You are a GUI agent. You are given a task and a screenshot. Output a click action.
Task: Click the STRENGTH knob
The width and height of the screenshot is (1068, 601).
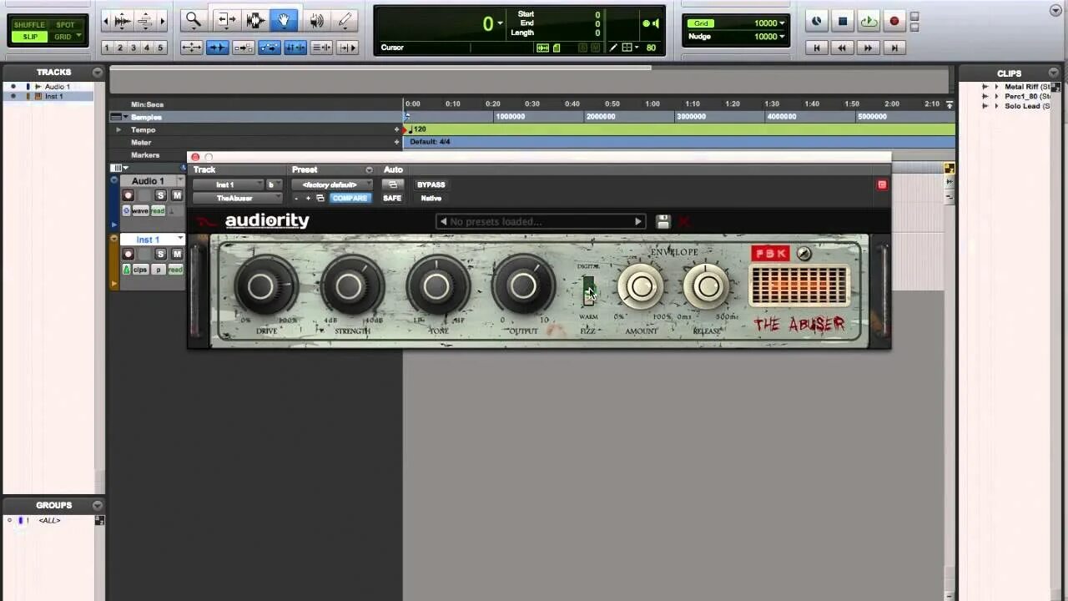click(x=351, y=287)
